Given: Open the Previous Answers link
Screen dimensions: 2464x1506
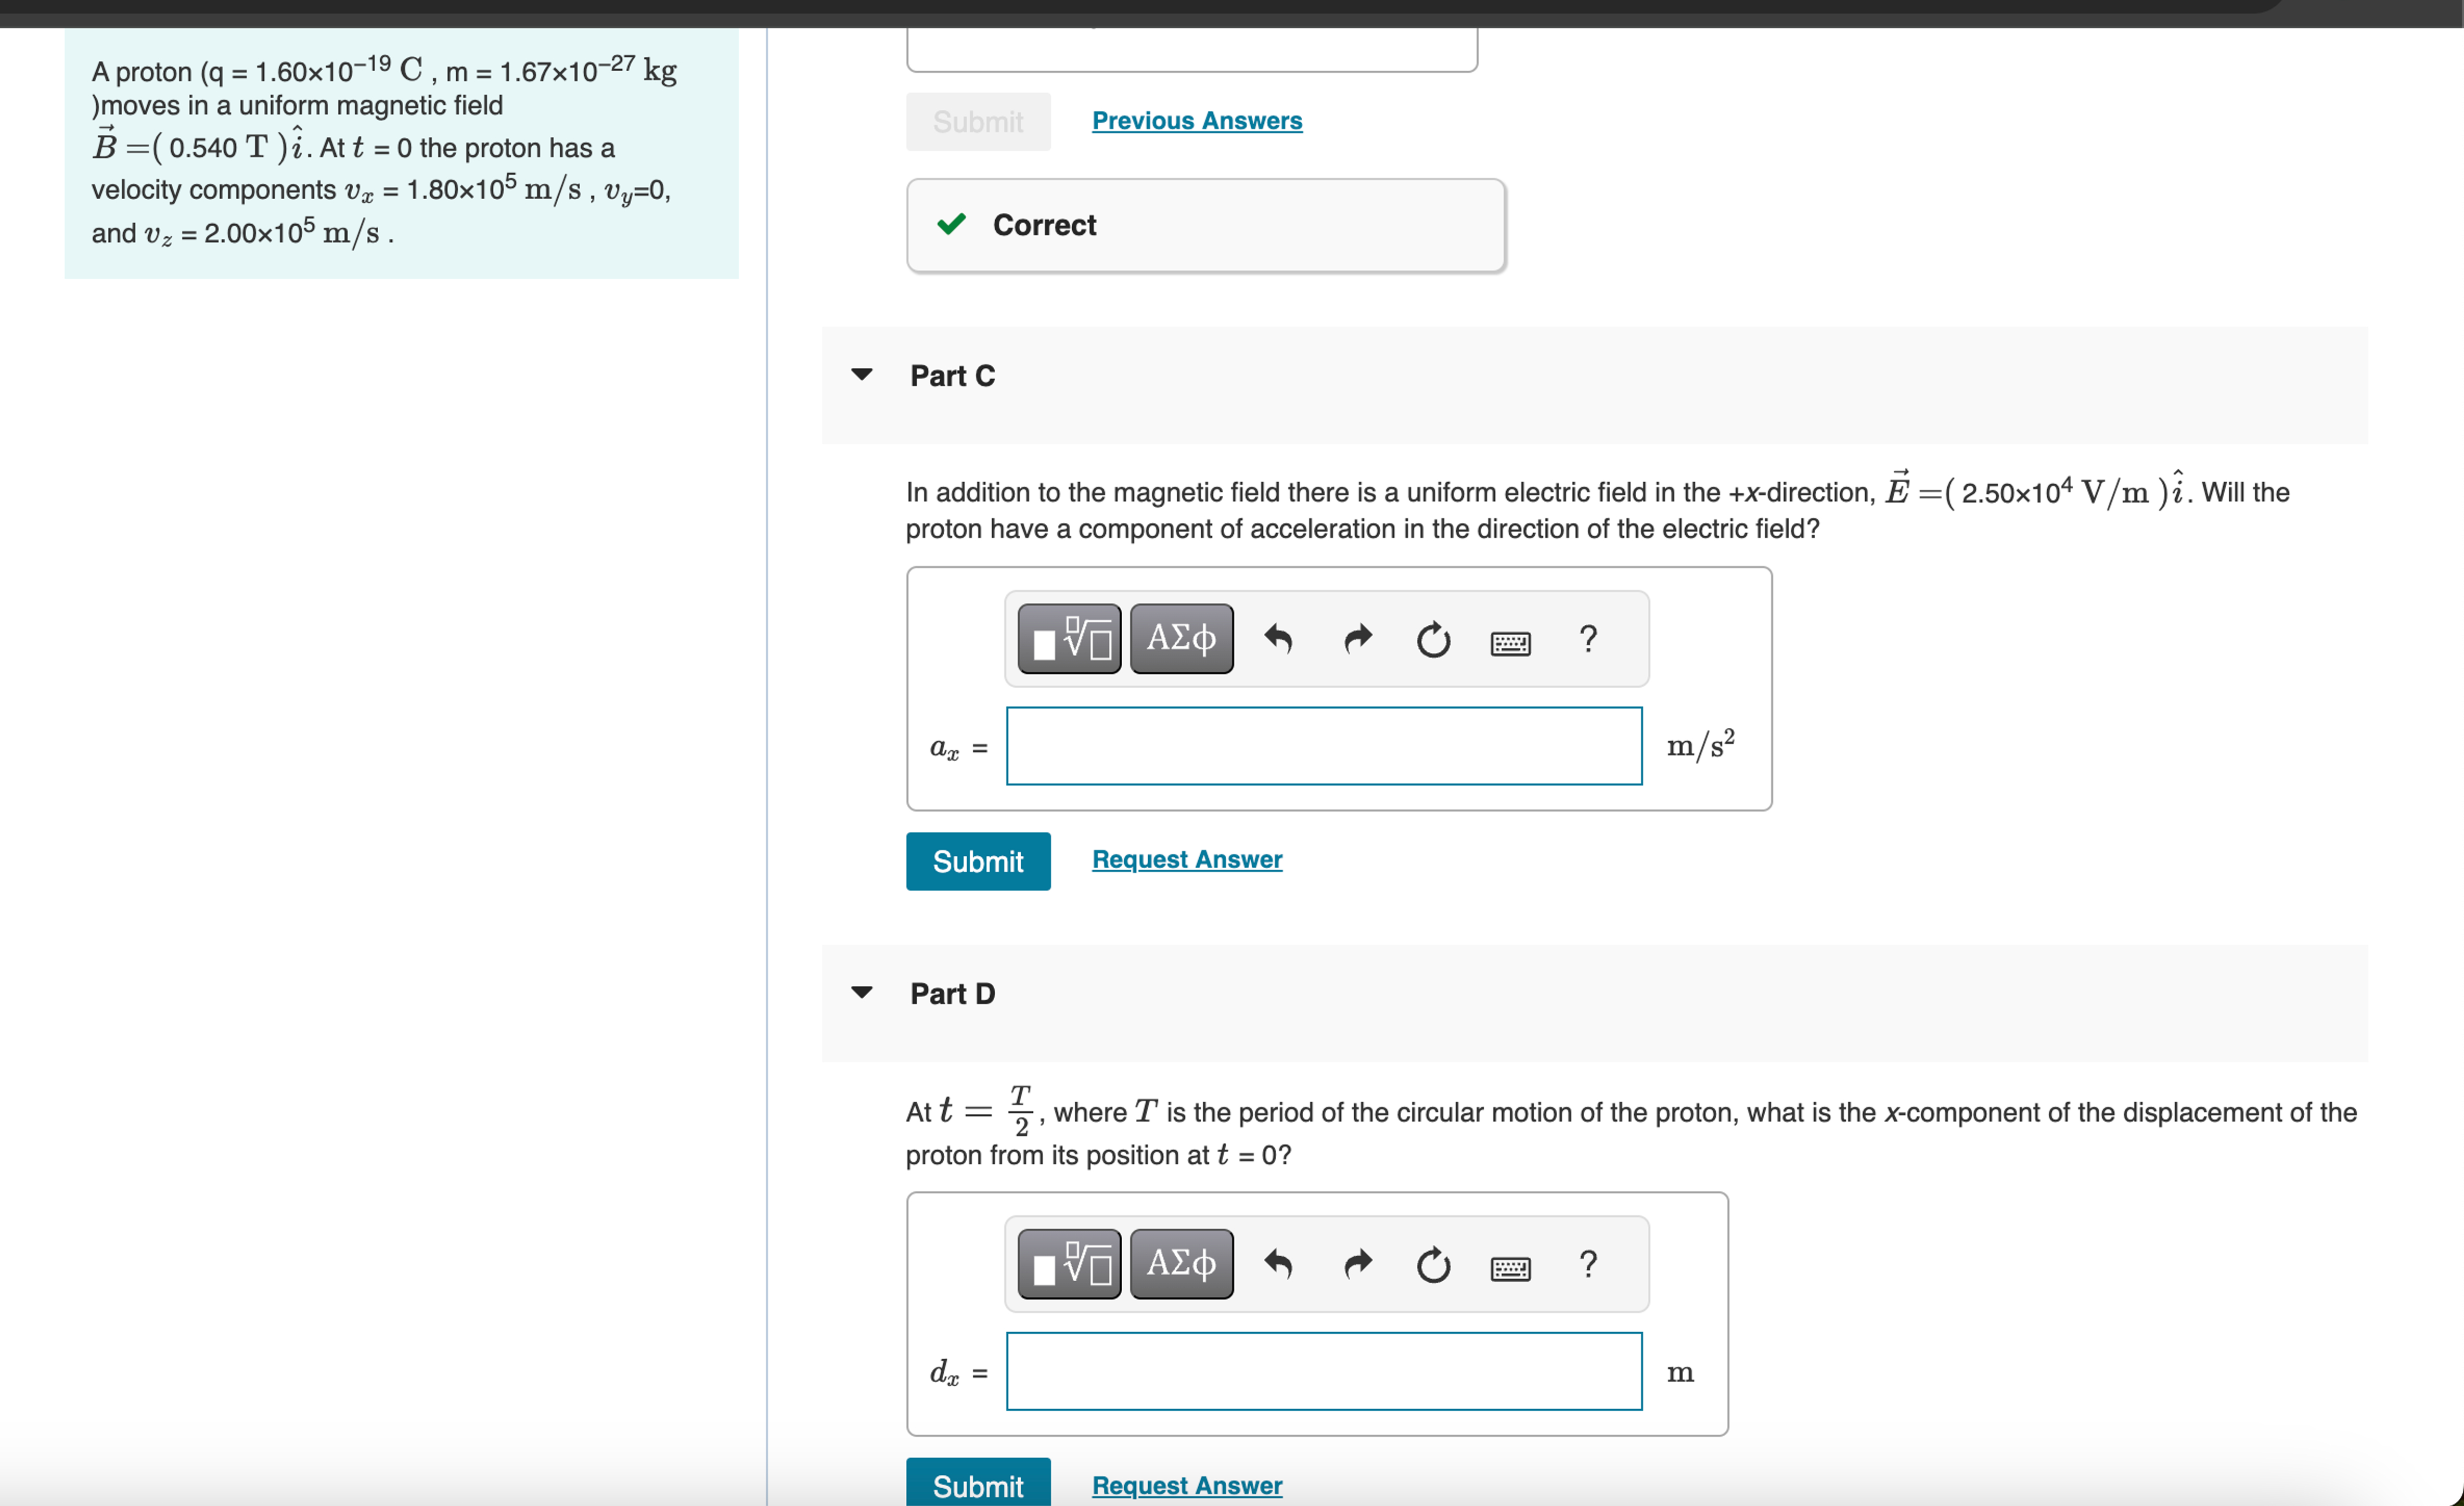Looking at the screenshot, I should coord(1196,121).
